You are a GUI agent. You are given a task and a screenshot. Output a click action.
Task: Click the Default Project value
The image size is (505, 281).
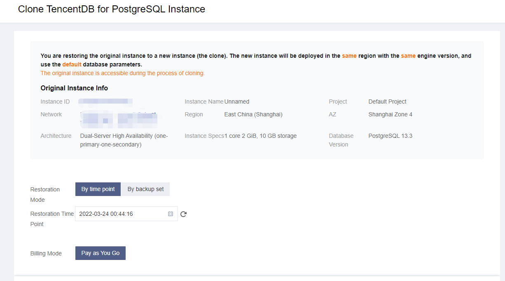click(387, 102)
